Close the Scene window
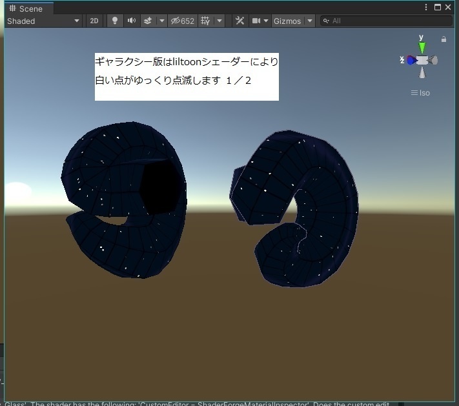 (448, 7)
